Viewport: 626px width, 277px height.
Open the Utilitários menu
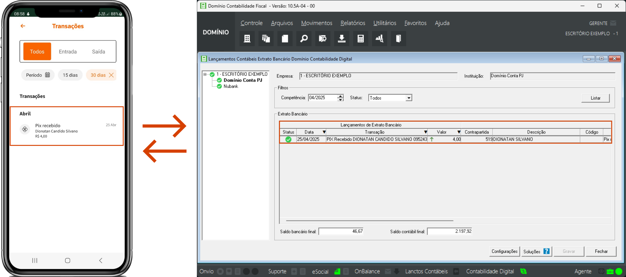[385, 23]
